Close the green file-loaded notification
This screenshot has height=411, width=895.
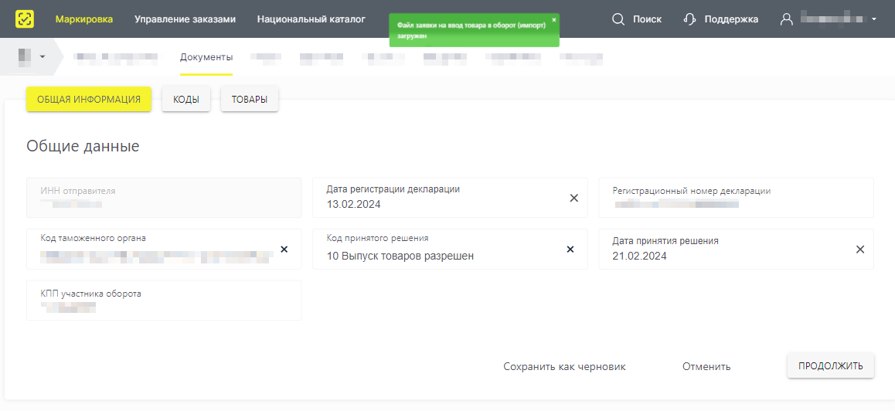point(553,19)
